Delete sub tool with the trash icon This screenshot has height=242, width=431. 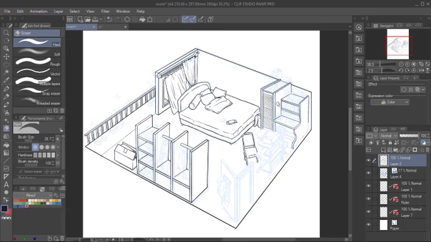(x=62, y=111)
